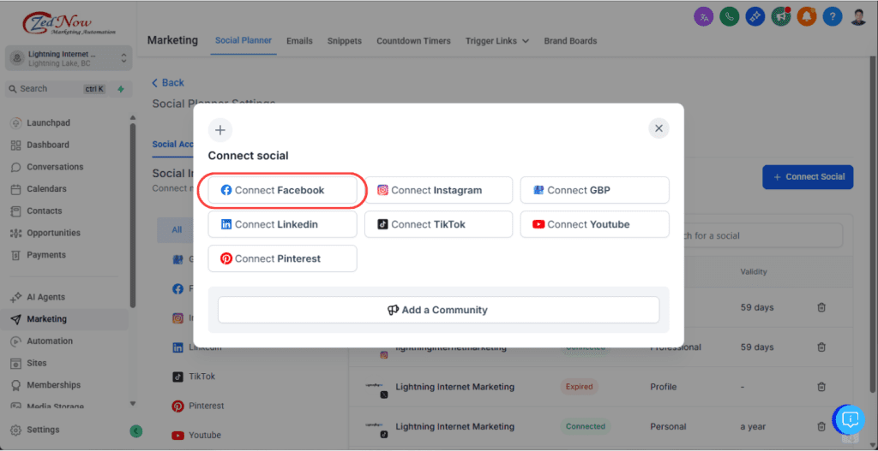Click the Connect Instagram button

tap(438, 190)
